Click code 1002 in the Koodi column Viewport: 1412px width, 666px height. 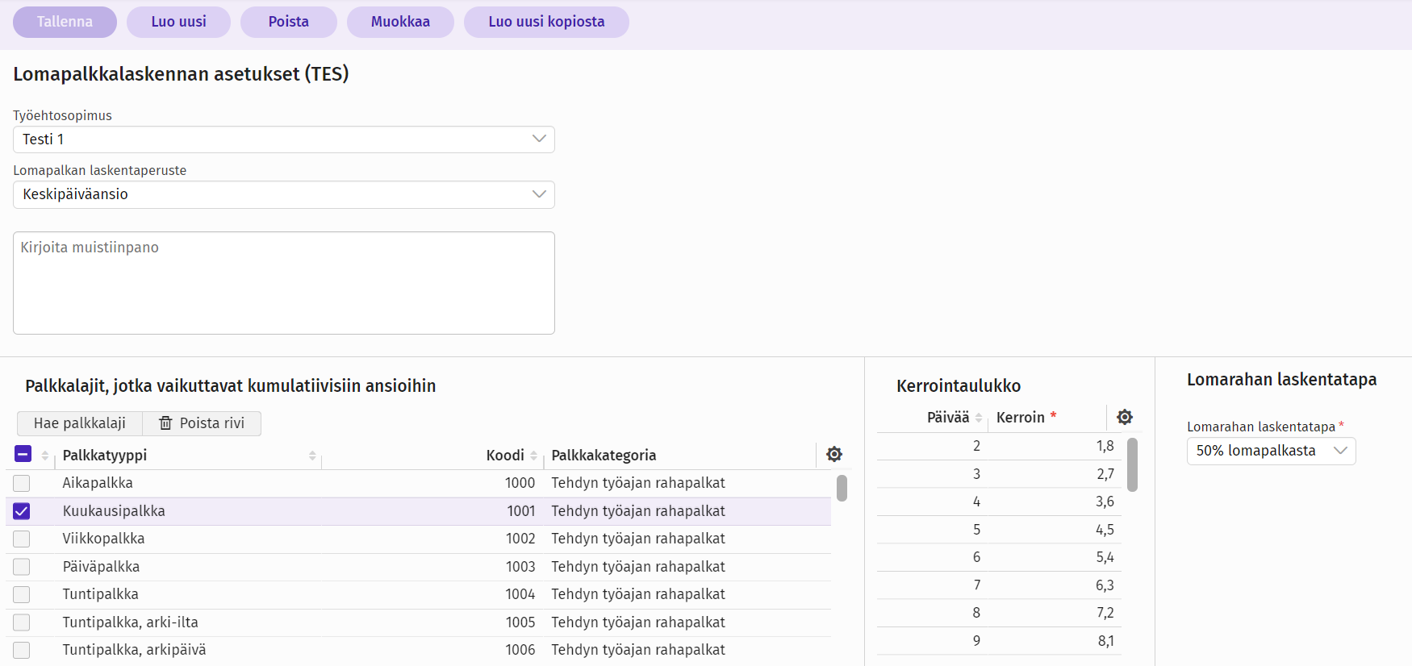coord(520,539)
